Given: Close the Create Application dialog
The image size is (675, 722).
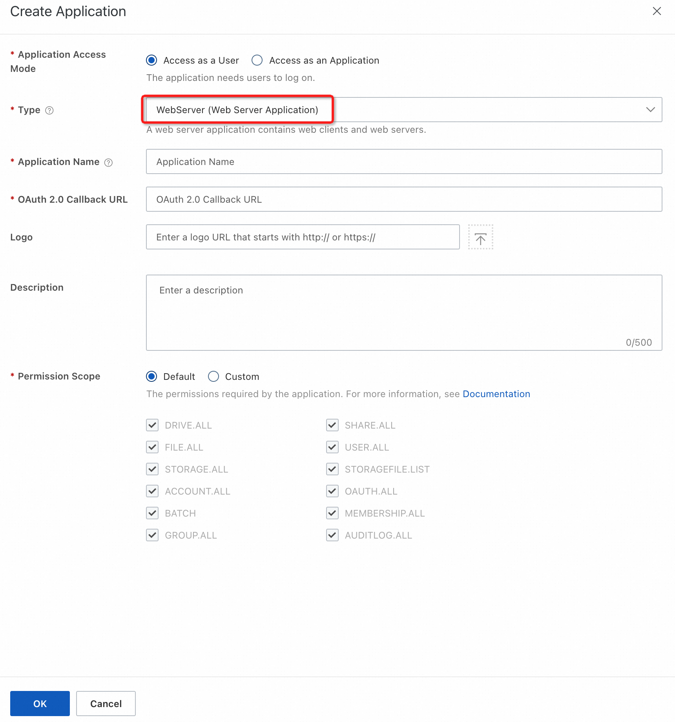Looking at the screenshot, I should click(657, 11).
